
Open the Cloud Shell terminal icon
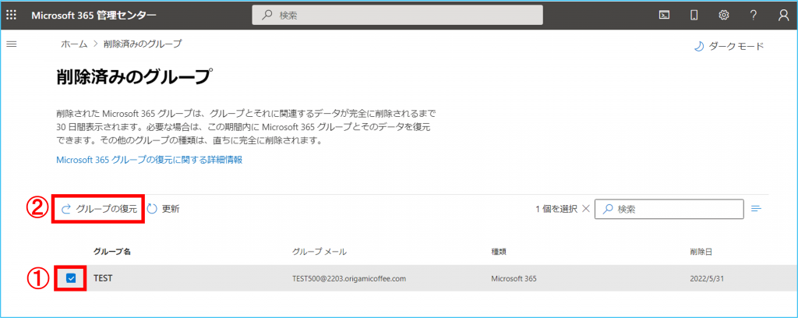[x=665, y=15]
